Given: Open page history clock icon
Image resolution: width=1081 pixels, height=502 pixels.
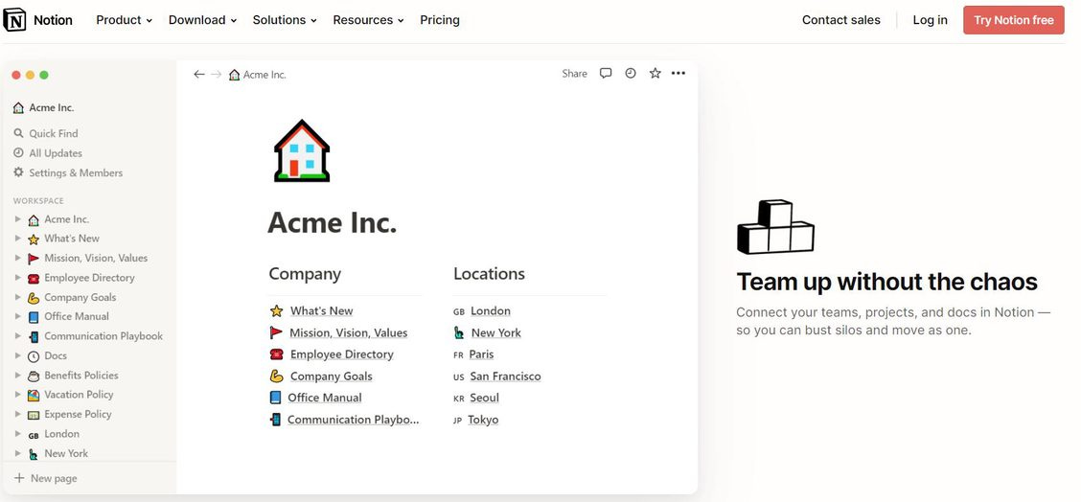Looking at the screenshot, I should [x=631, y=73].
